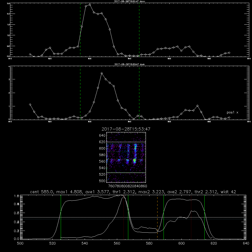The height and width of the screenshot is (252, 252).
Task: Click the dotted horizontal threshold line in the bottom plot
Action: tap(133, 219)
